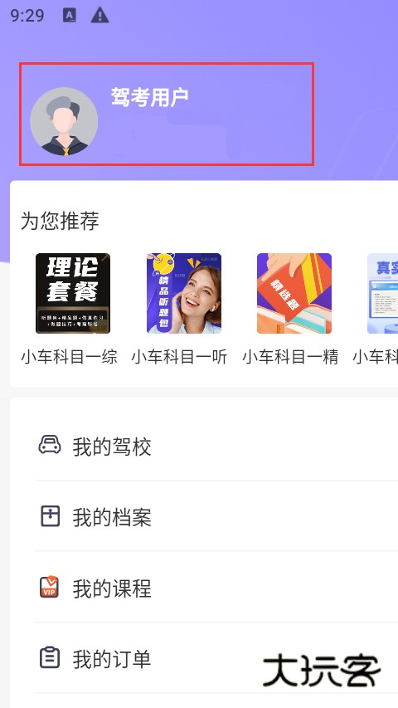Tap the archive icon beside 我的档案
Screen dimensions: 398x708
click(x=50, y=515)
